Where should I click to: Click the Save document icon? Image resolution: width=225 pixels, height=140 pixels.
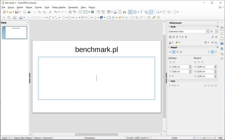click(17, 12)
